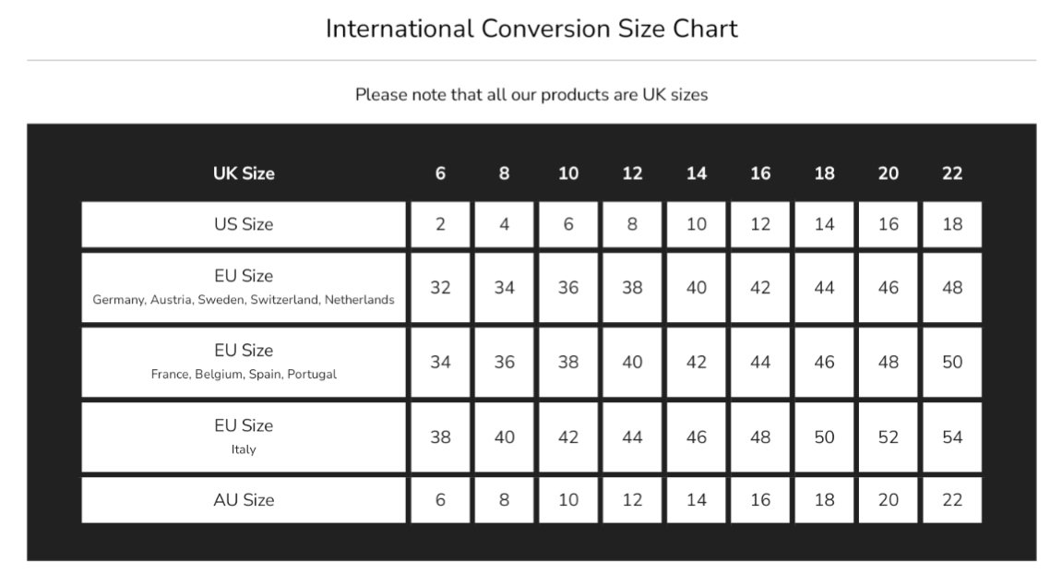
Task: Select the UK Size header label
Action: point(244,173)
